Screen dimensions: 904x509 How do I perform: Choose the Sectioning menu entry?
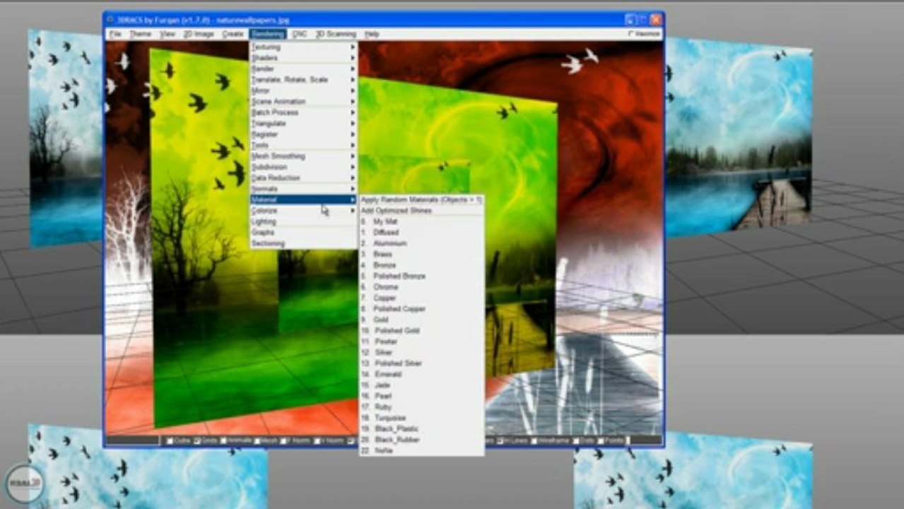pos(303,243)
